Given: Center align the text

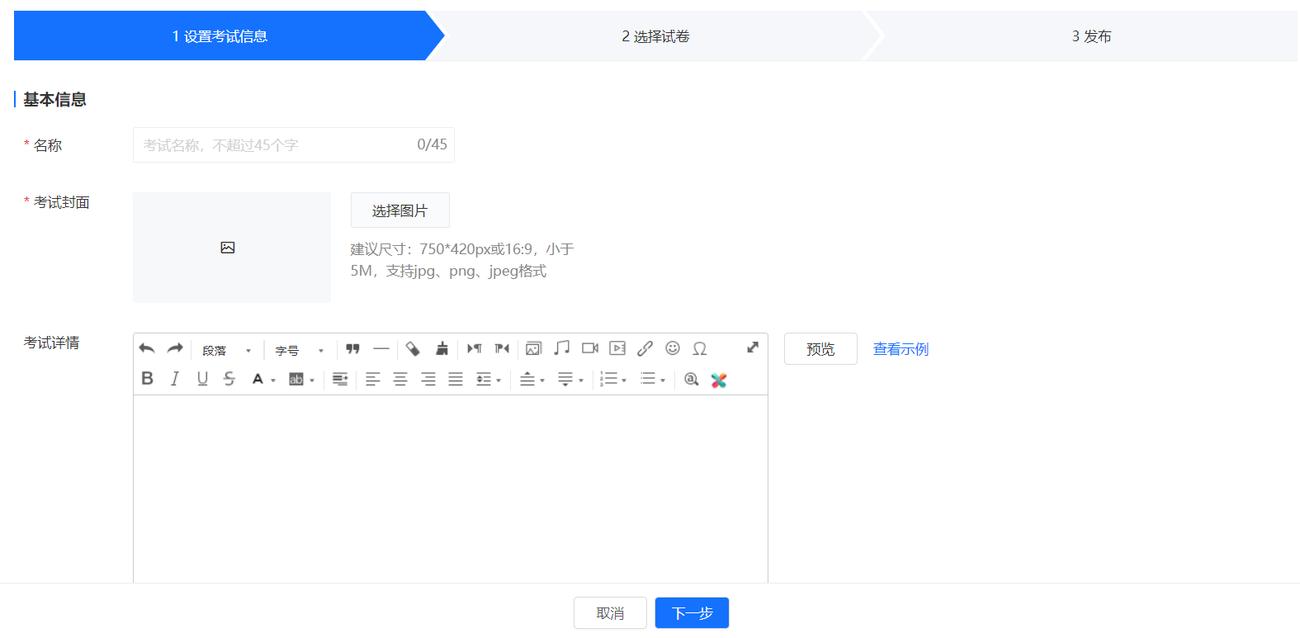Looking at the screenshot, I should [400, 379].
